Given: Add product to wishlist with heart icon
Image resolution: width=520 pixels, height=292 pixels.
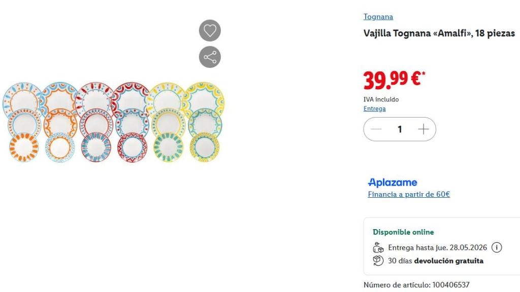Looking at the screenshot, I should [x=210, y=30].
